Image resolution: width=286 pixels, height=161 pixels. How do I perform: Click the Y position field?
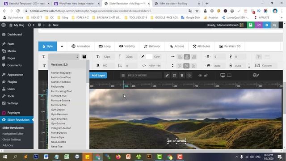click(240, 57)
